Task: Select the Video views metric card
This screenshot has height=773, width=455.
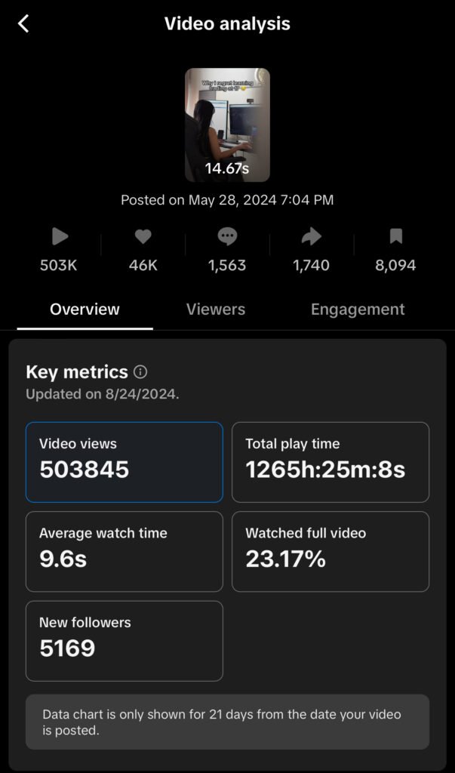Action: coord(125,462)
